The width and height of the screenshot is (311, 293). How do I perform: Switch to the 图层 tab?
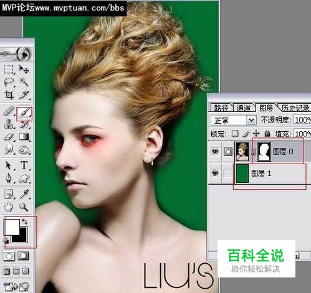[x=266, y=108]
